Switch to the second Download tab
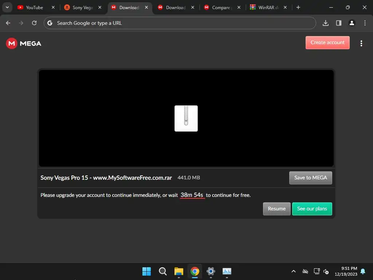Viewport: 373px width, 280px height. pyautogui.click(x=176, y=8)
